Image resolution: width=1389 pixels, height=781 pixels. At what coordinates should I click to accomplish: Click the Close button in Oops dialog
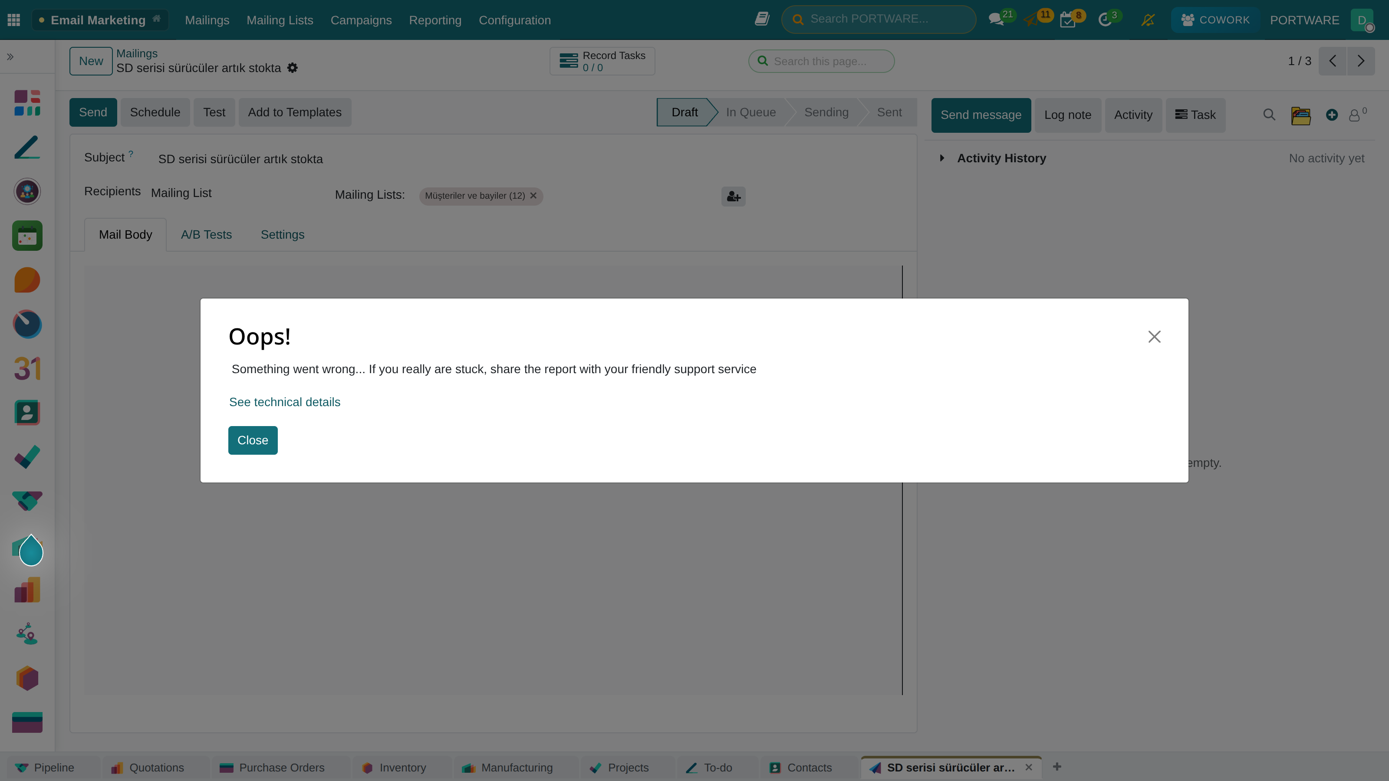(x=253, y=440)
